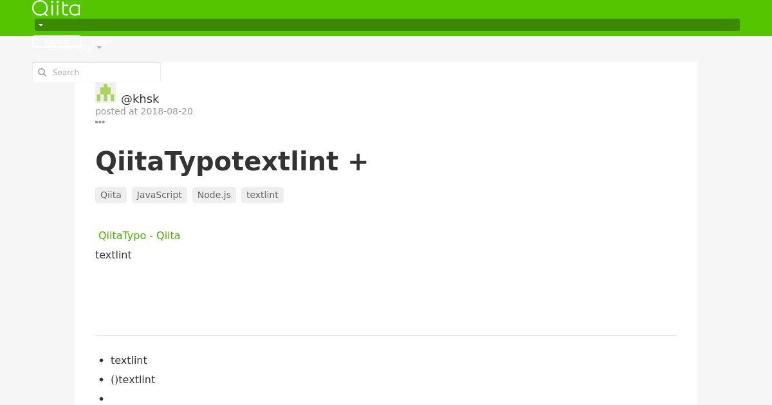The image size is (772, 405).
Task: Click the article title heading
Action: [232, 161]
